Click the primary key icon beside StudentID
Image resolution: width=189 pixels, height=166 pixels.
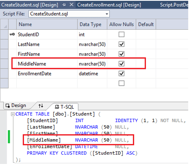[x=12, y=35]
